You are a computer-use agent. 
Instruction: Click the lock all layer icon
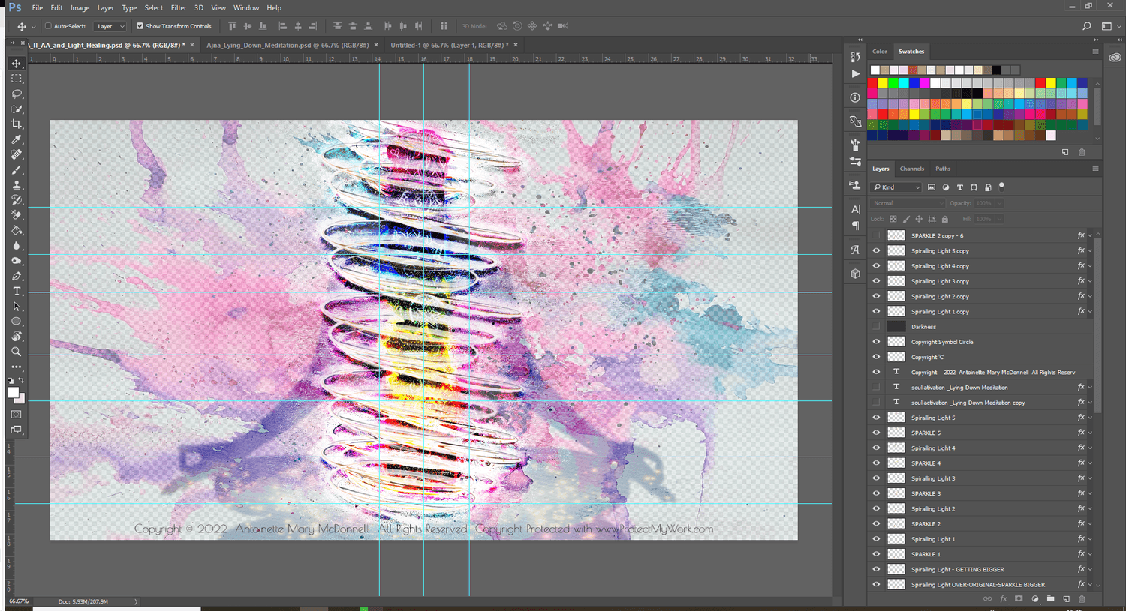point(944,219)
